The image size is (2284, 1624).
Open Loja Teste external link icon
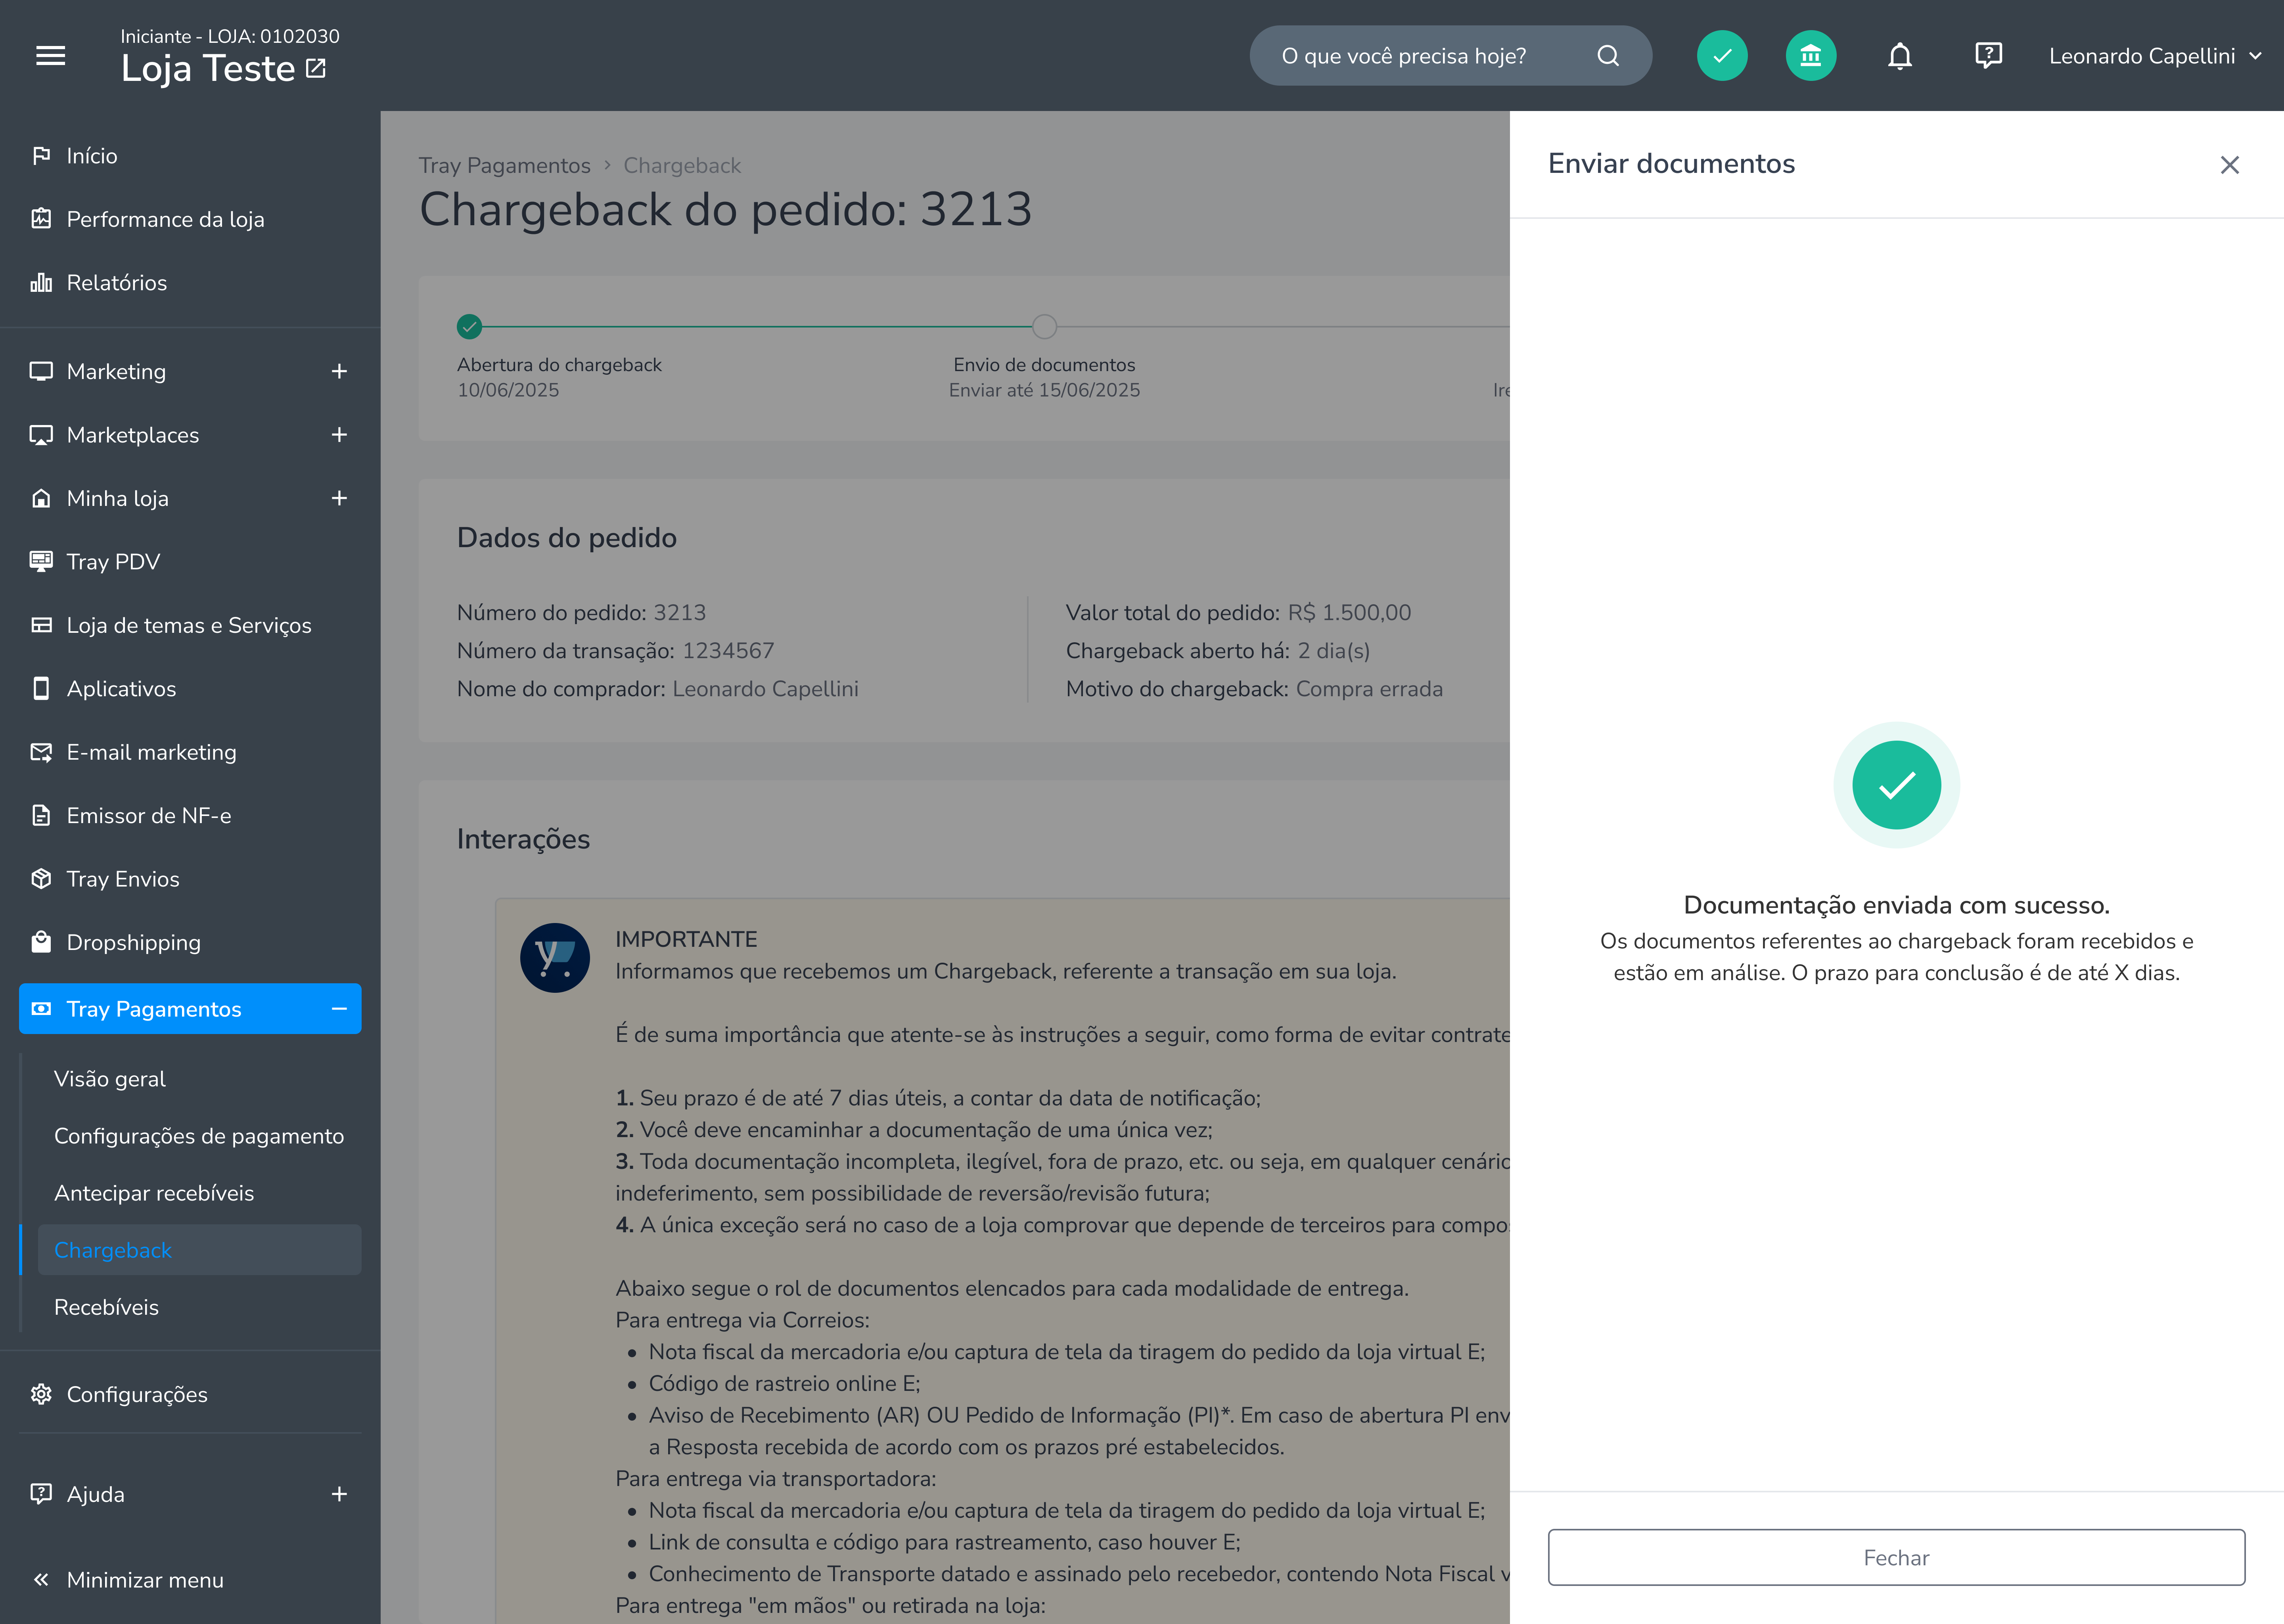(316, 68)
